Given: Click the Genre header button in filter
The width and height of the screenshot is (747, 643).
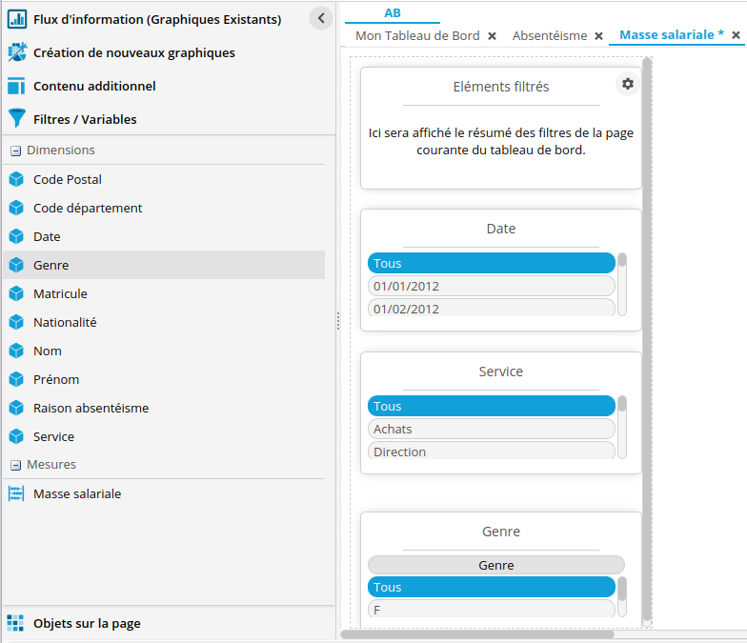Looking at the screenshot, I should tap(495, 565).
